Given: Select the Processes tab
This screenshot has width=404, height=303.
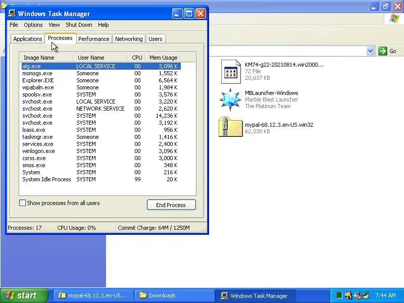Looking at the screenshot, I should point(60,38).
